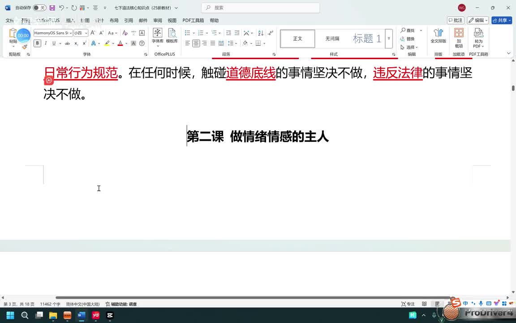The width and height of the screenshot is (516, 323).
Task: Open the HarmonyOS Sans font name dropdown
Action: [71, 33]
